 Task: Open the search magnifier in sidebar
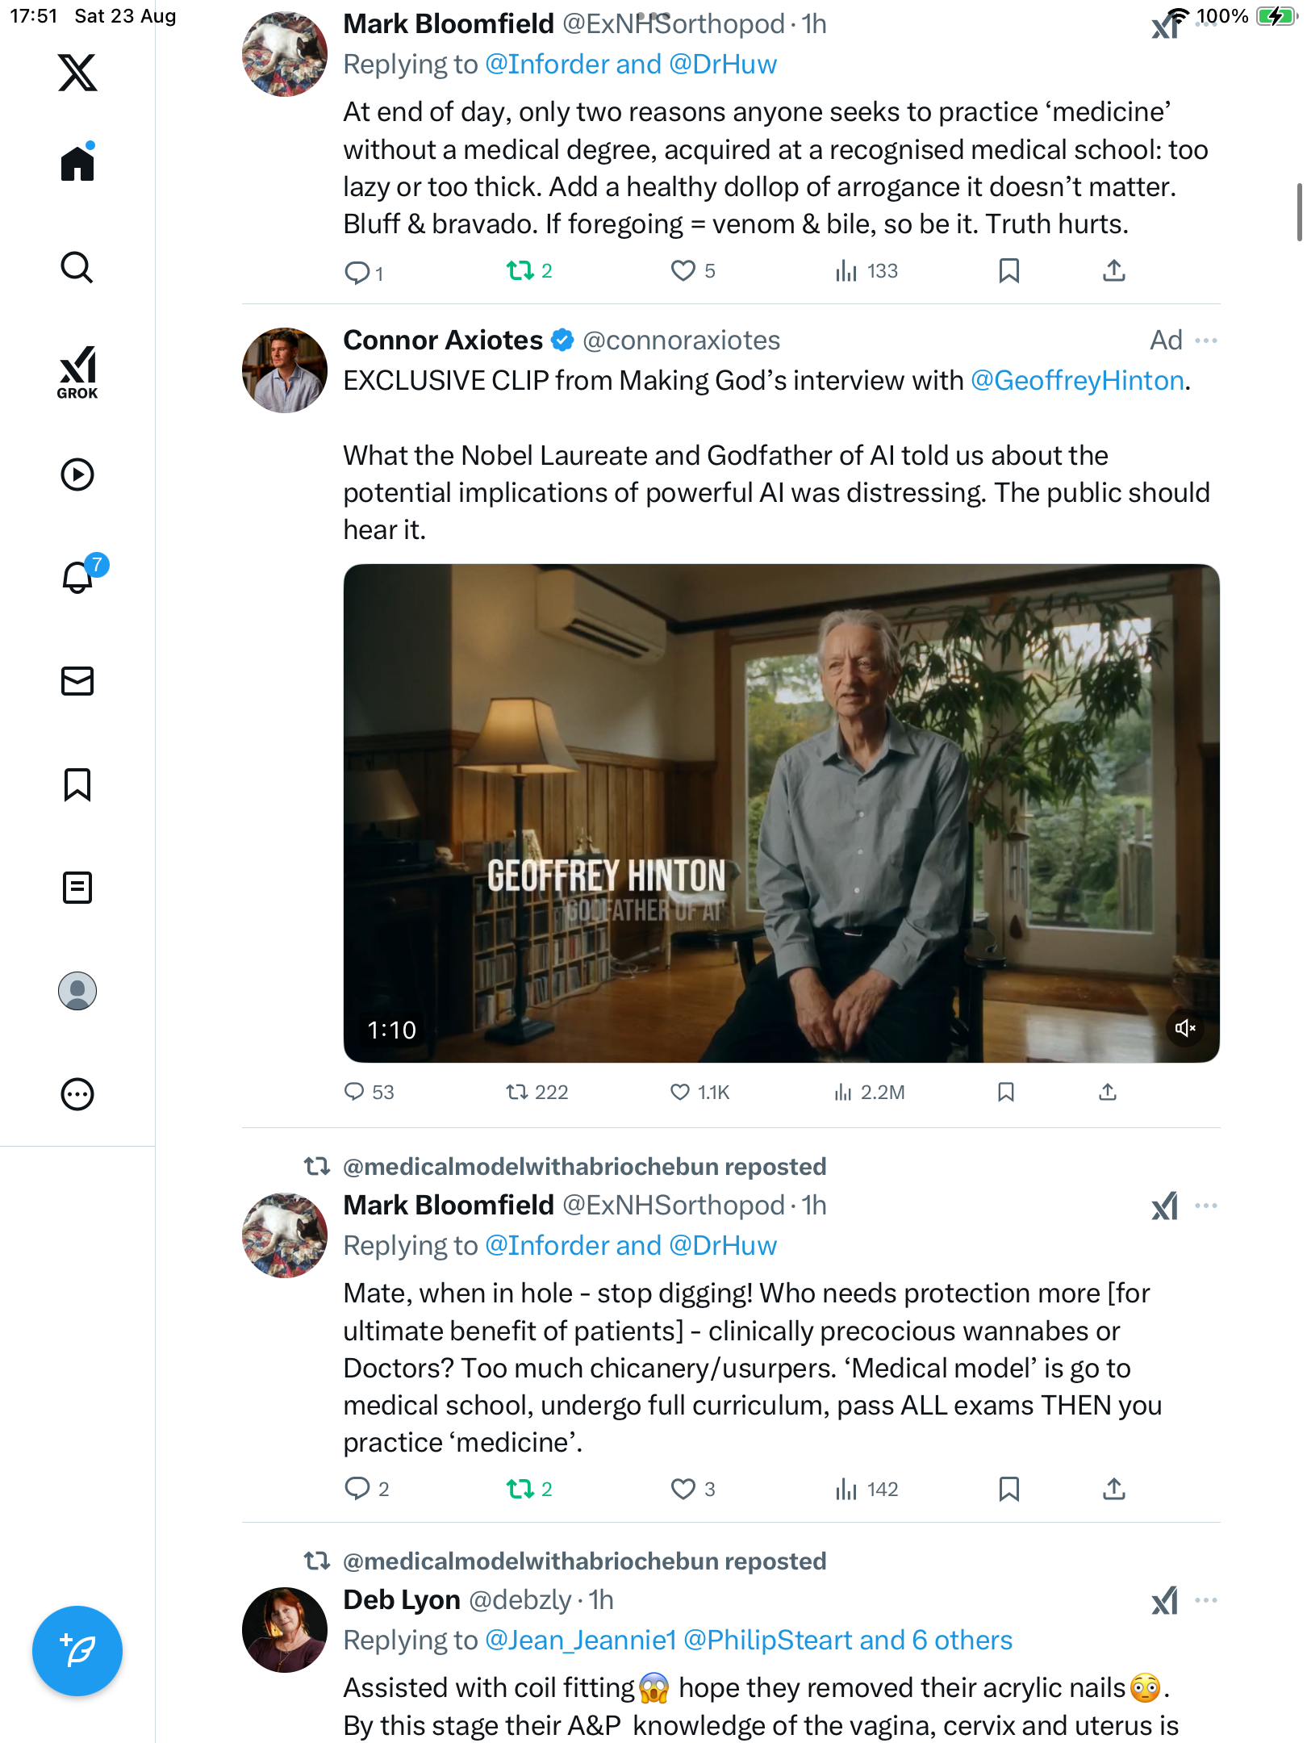click(x=77, y=267)
